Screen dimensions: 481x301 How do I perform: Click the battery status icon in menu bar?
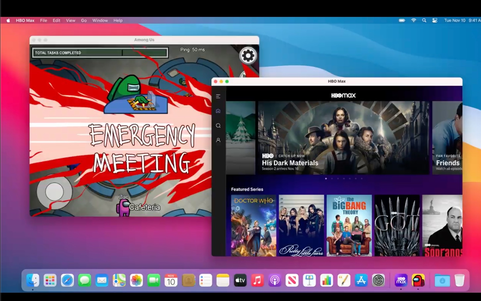(402, 20)
